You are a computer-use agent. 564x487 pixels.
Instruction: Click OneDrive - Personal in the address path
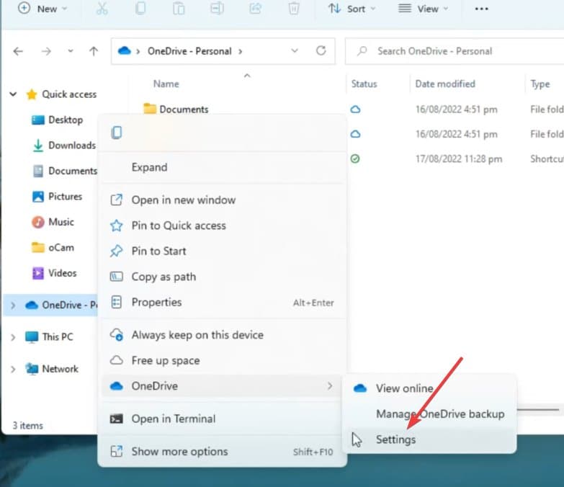189,51
